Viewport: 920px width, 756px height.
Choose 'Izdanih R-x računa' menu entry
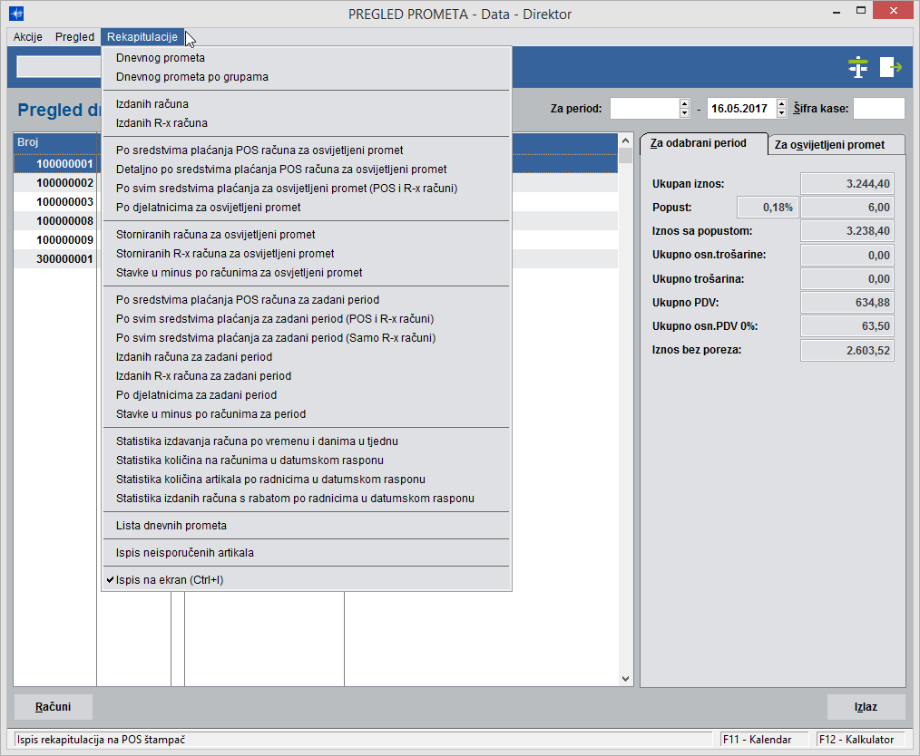[x=161, y=123]
